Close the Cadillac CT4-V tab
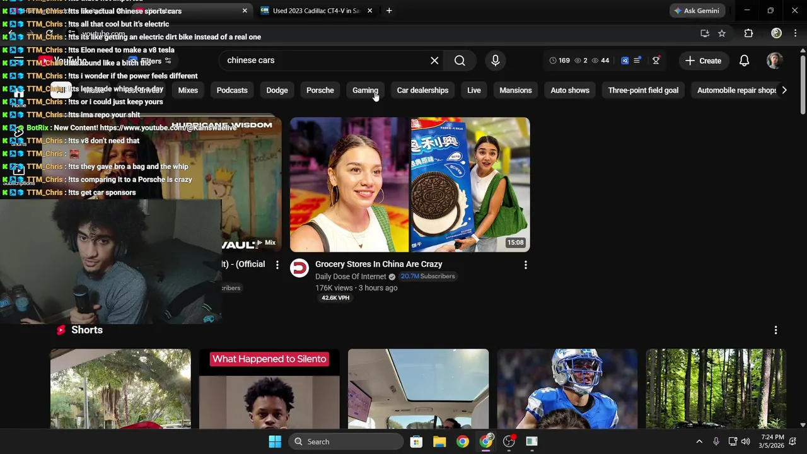 pos(370,11)
